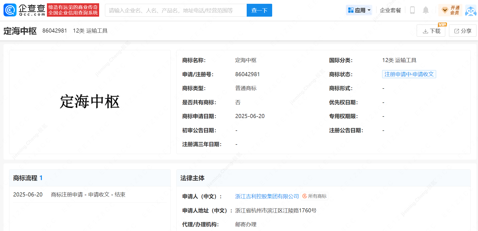Click the 分享 share button
The width and height of the screenshot is (478, 231).
pos(463,31)
